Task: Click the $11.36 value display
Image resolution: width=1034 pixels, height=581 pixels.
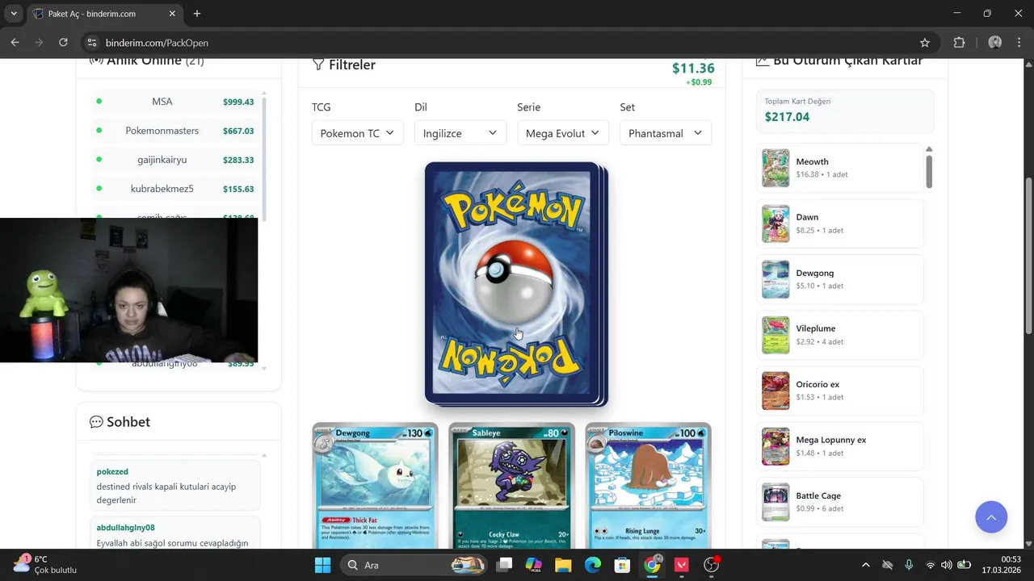Action: 693,69
